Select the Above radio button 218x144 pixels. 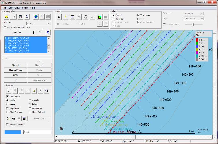[x=7, y=104]
